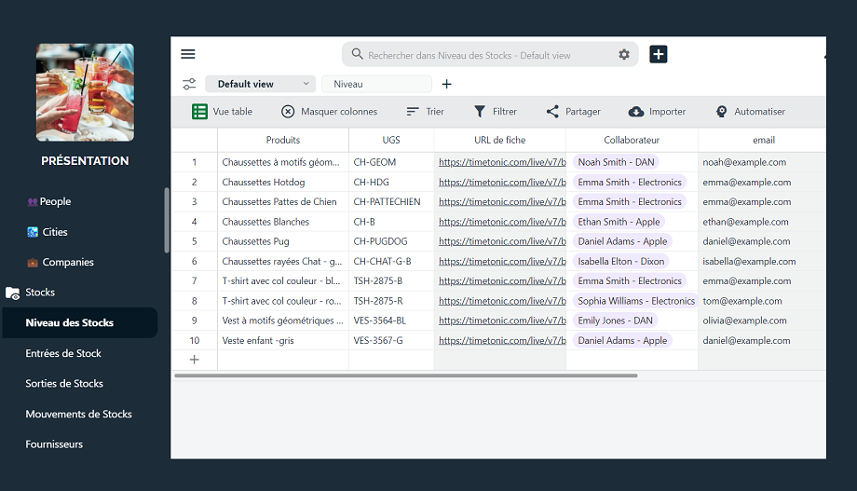Click the Produits column header
This screenshot has width=857, height=491.
283,140
